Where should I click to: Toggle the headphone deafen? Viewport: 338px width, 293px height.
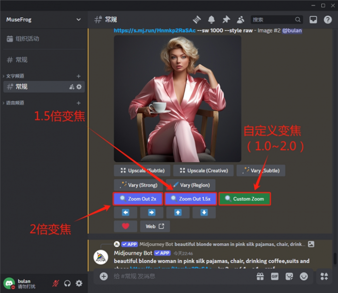coord(67,283)
